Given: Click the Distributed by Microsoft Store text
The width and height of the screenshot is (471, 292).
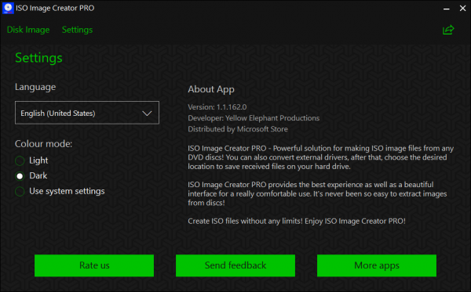Looking at the screenshot, I should 238,129.
